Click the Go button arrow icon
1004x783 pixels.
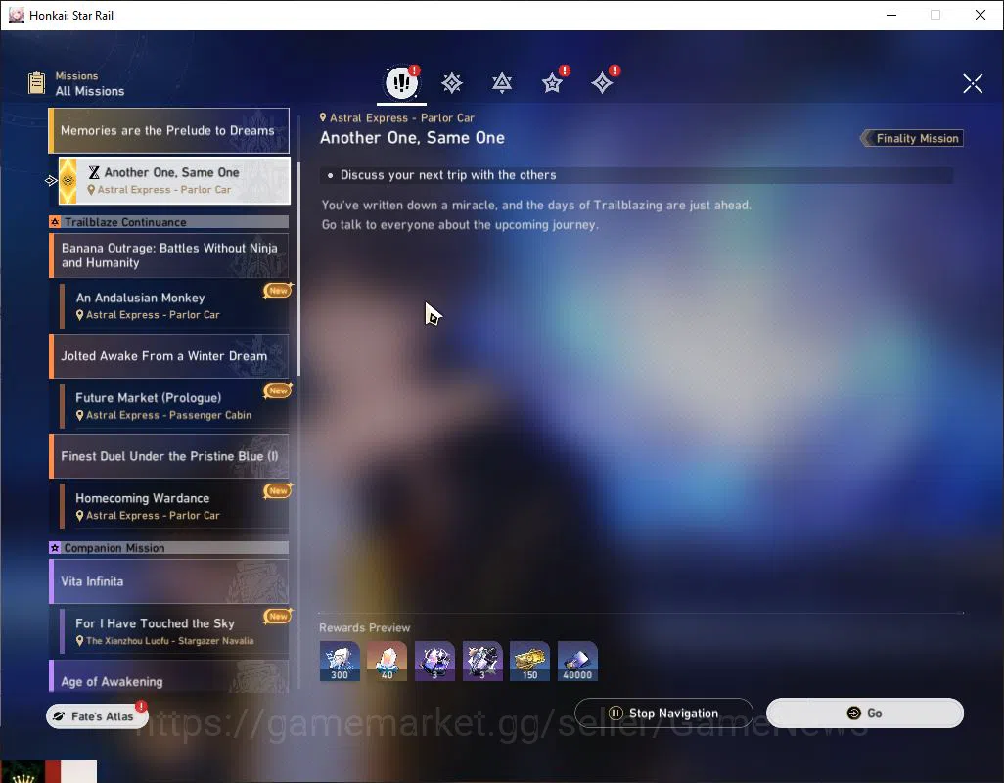(x=853, y=714)
